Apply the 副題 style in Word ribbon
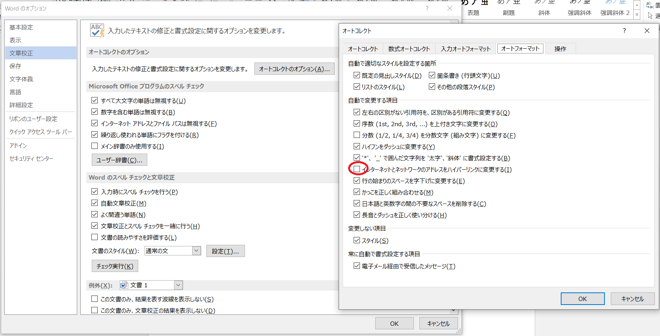 509,9
